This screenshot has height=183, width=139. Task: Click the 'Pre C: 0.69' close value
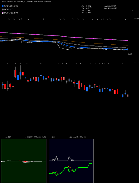coord(86,13)
